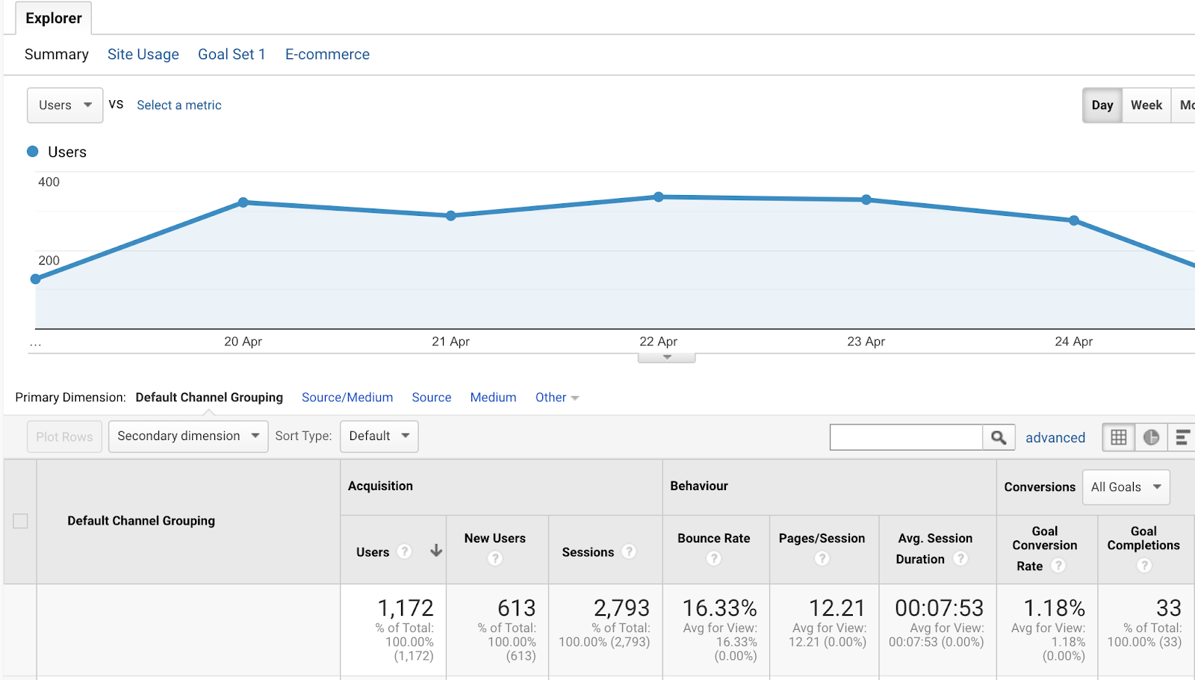Sort by Pages/Session column header
The width and height of the screenshot is (1195, 680).
point(822,538)
